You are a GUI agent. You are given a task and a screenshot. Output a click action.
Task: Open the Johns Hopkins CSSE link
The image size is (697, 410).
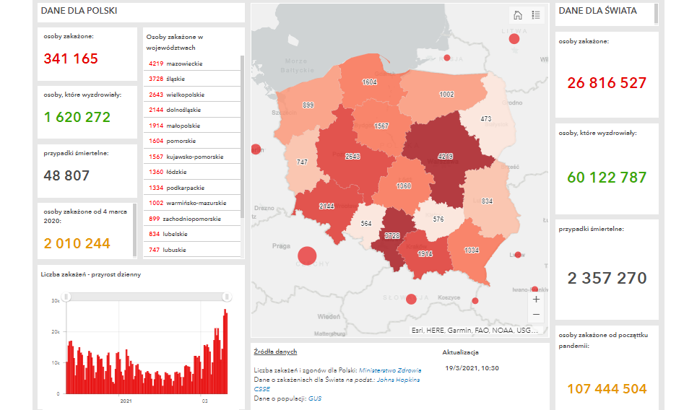tap(398, 380)
